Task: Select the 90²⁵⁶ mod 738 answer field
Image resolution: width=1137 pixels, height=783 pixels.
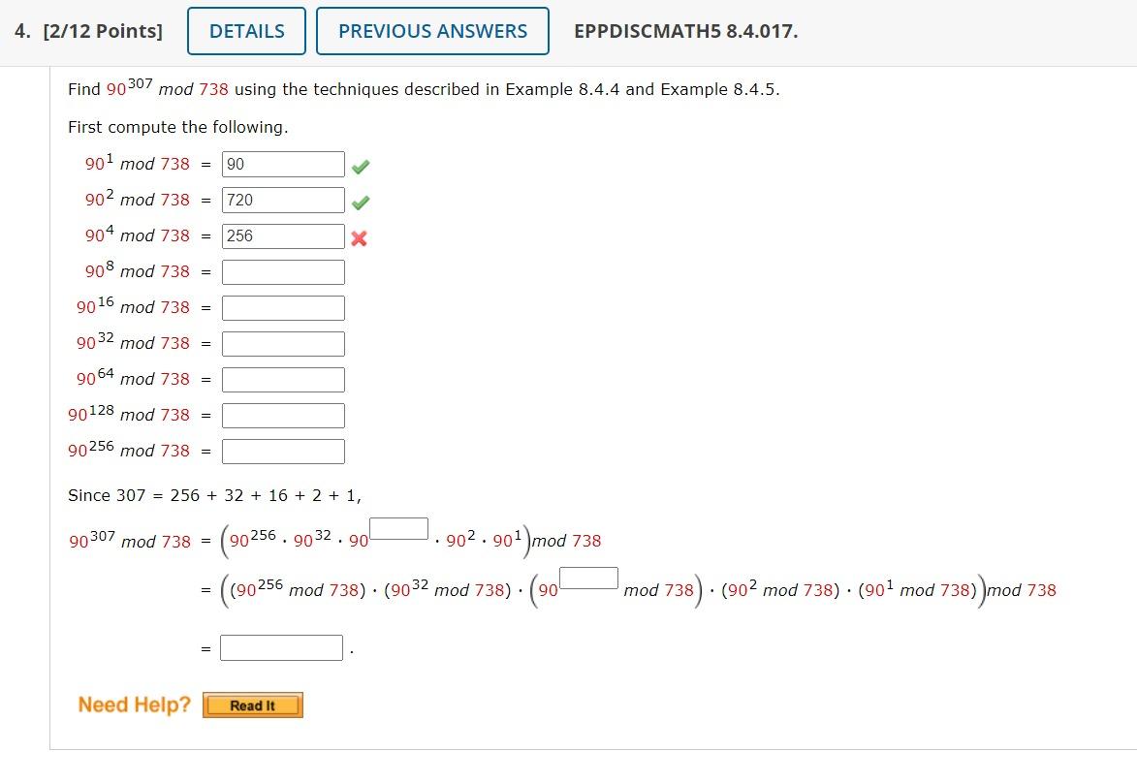Action: tap(283, 451)
